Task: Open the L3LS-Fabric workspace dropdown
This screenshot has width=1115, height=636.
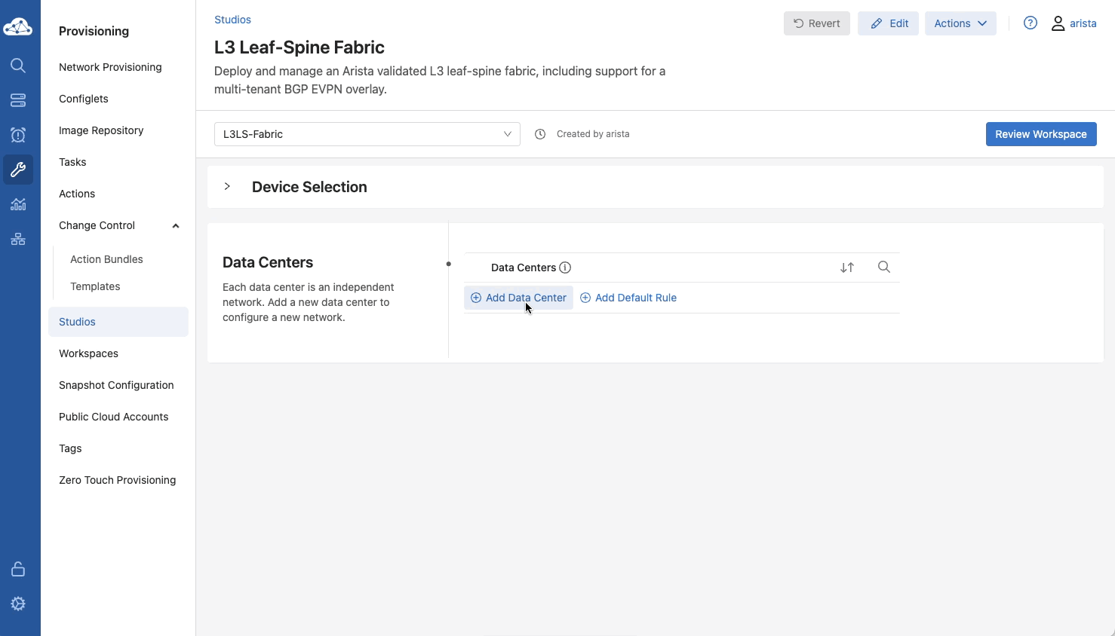Action: pyautogui.click(x=367, y=134)
